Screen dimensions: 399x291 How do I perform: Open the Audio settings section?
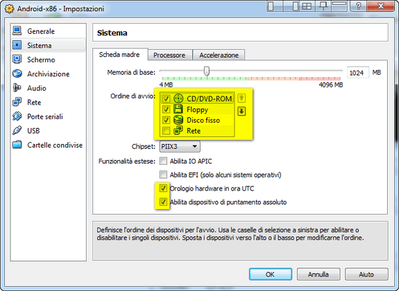click(x=48, y=88)
